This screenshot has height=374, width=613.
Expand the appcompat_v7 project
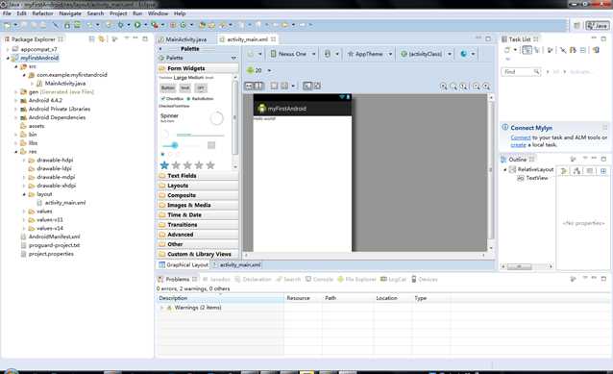pyautogui.click(x=8, y=50)
